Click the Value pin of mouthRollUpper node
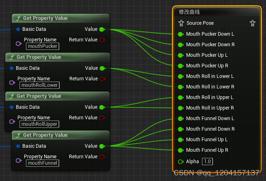The height and width of the screenshot is (181, 266). [102, 107]
